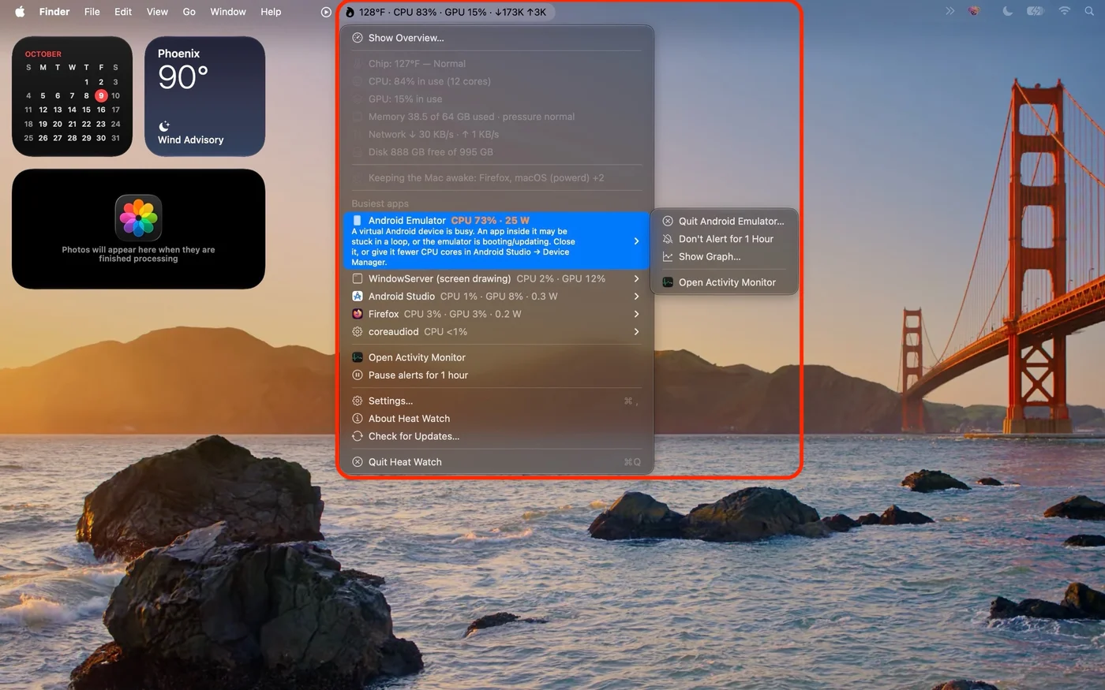Viewport: 1105px width, 690px height.
Task: Click the Show Overview icon
Action: [x=357, y=38]
